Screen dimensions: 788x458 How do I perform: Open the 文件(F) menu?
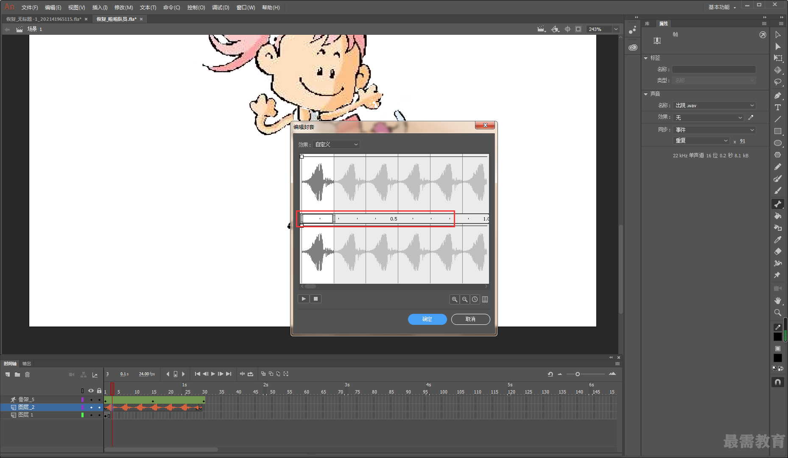30,8
